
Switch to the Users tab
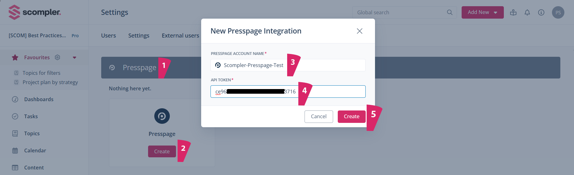pos(108,36)
